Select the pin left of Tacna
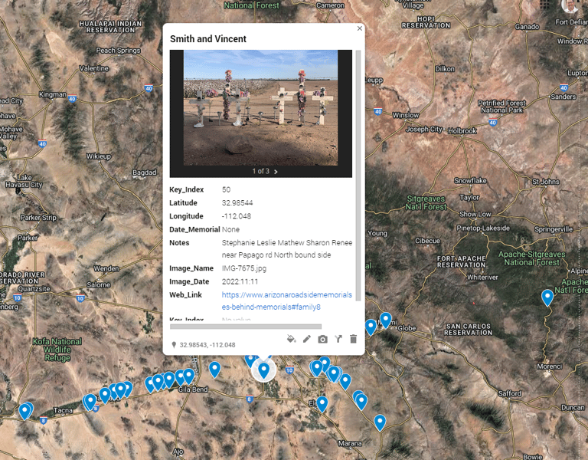 pyautogui.click(x=24, y=412)
